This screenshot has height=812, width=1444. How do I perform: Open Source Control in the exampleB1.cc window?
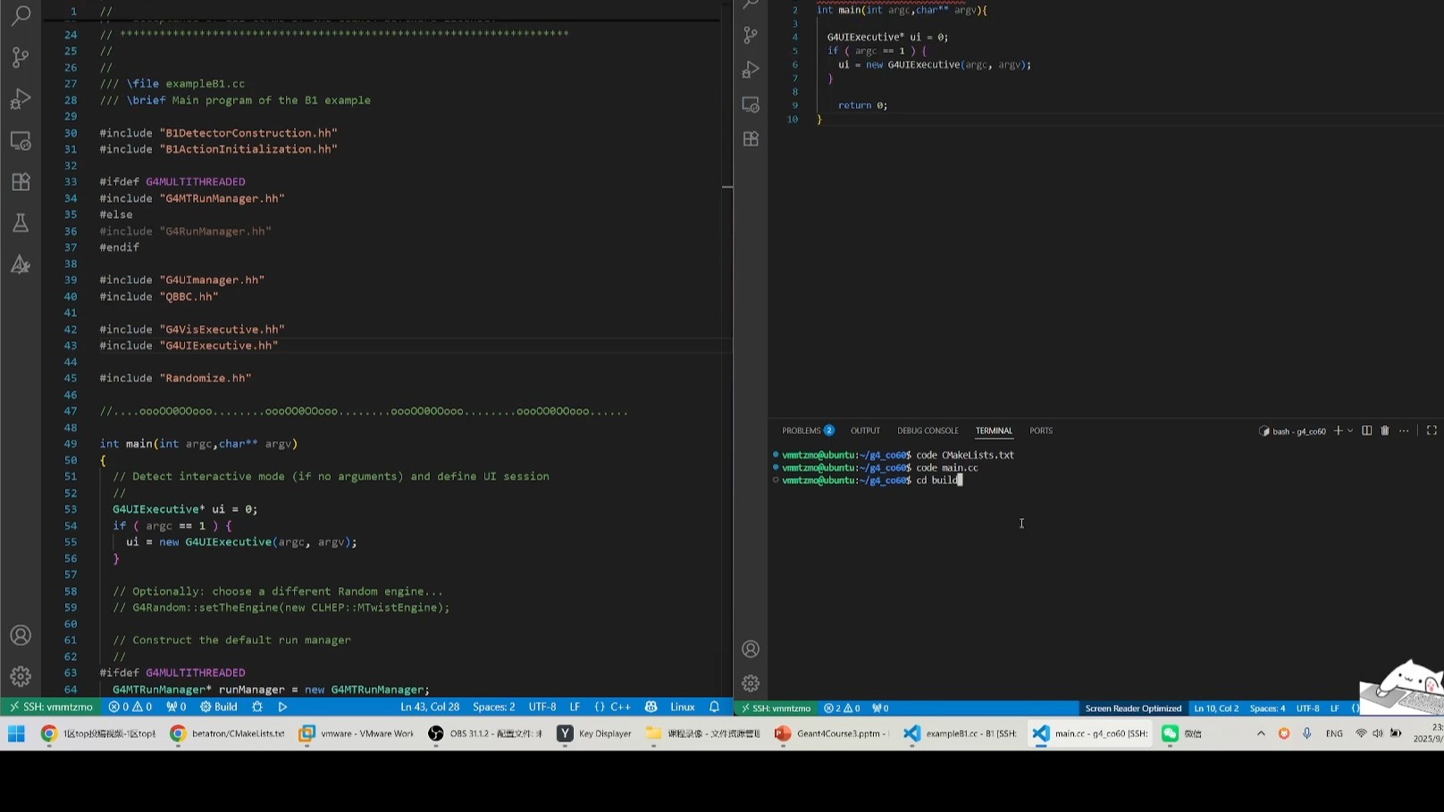[x=21, y=57]
